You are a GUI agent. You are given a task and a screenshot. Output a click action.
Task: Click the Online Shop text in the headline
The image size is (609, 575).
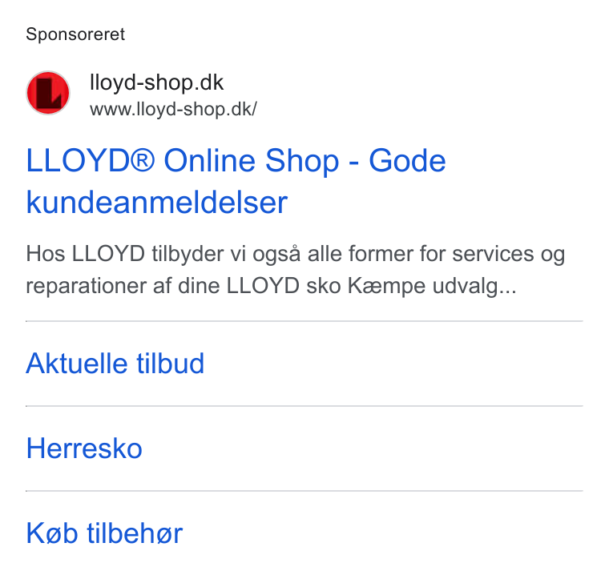coord(252,161)
